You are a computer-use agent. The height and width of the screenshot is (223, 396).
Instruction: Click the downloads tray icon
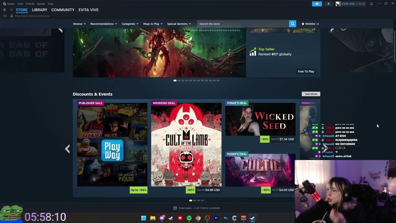(175, 208)
